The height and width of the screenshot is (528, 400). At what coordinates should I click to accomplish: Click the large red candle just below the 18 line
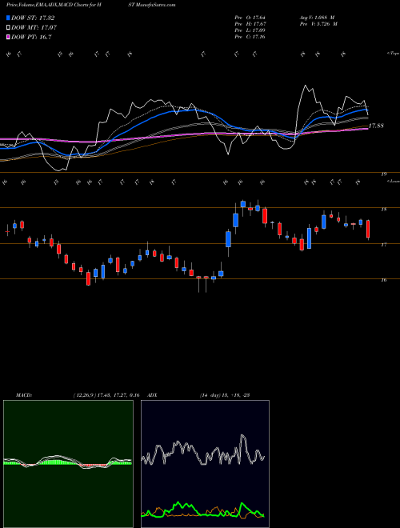(x=265, y=216)
